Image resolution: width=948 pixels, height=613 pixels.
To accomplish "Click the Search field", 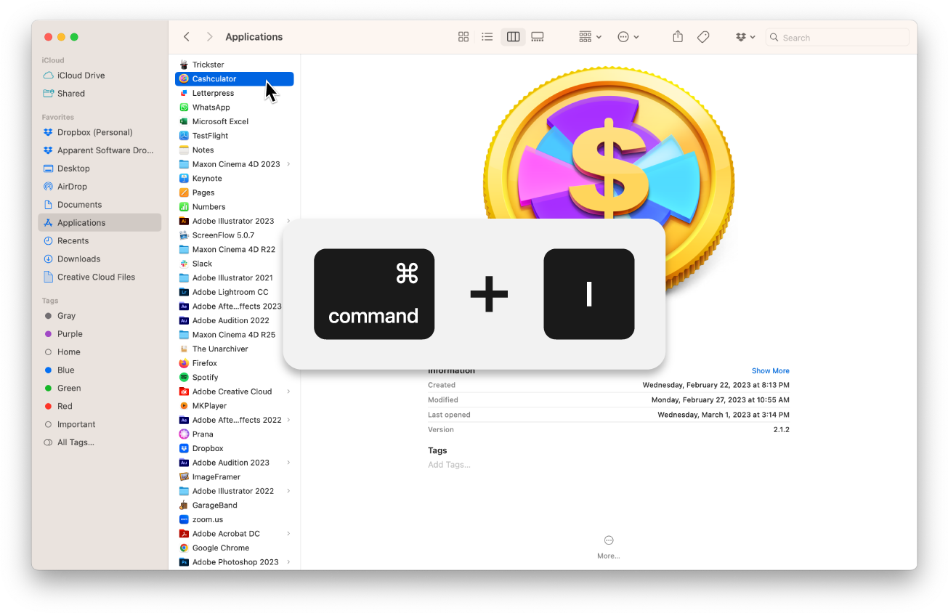I will coord(838,37).
